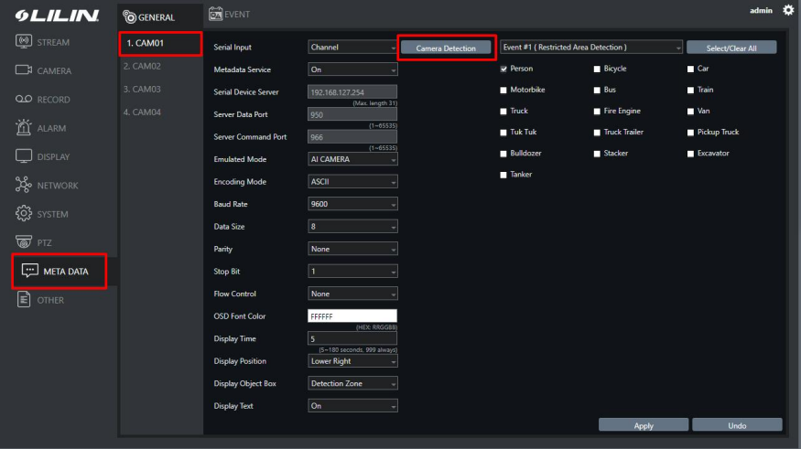Expand the Data Size dropdown
Viewport: 801px width, 449px height.
coord(352,227)
